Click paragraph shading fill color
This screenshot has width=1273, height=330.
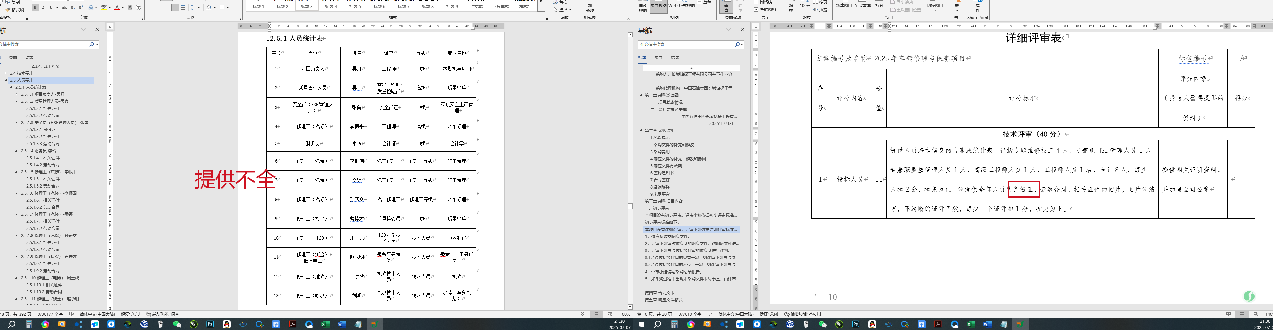pyautogui.click(x=208, y=7)
